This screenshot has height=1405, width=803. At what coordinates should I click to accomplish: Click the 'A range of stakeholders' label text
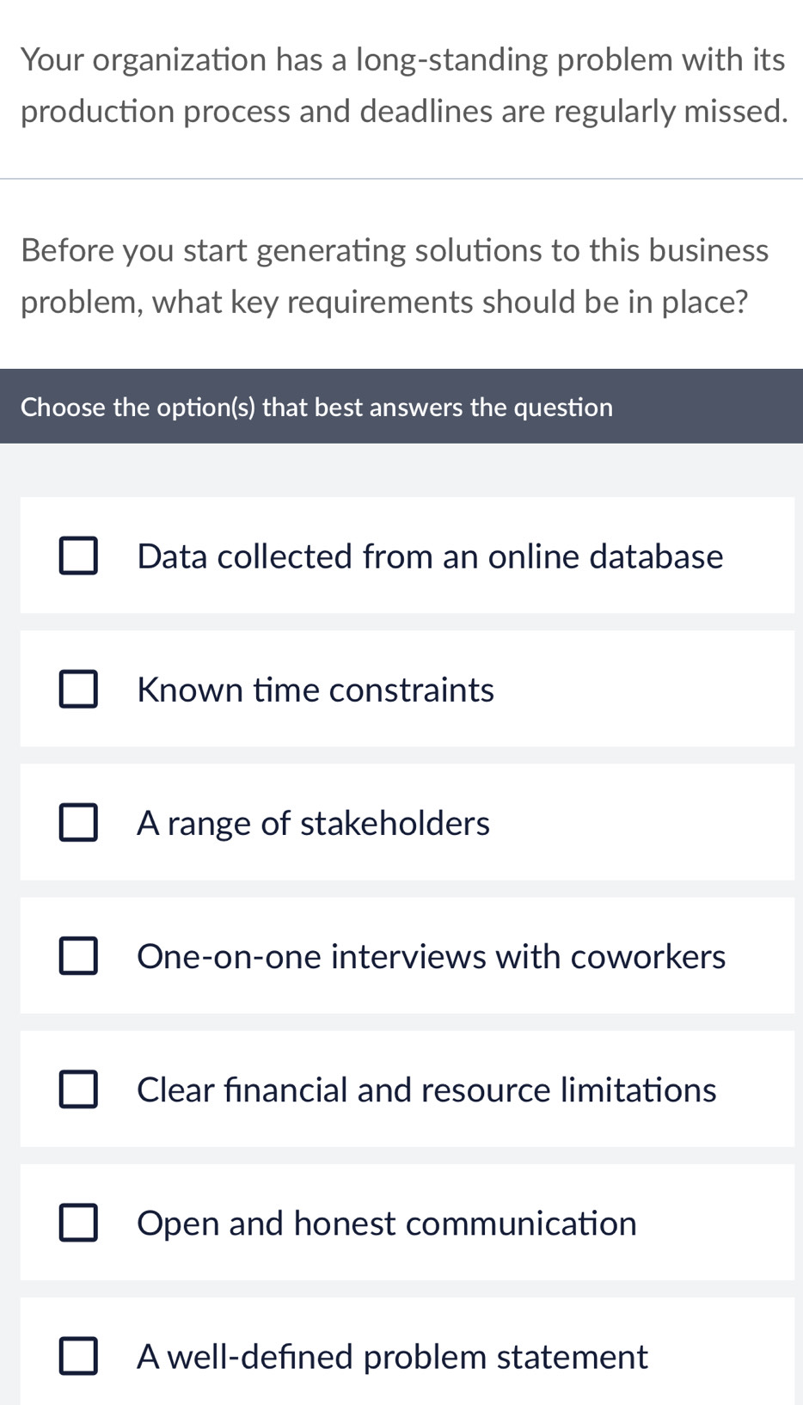point(313,823)
